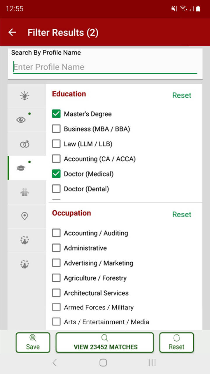Select Armed Forces / Military occupation
The height and width of the screenshot is (374, 210).
[56, 307]
